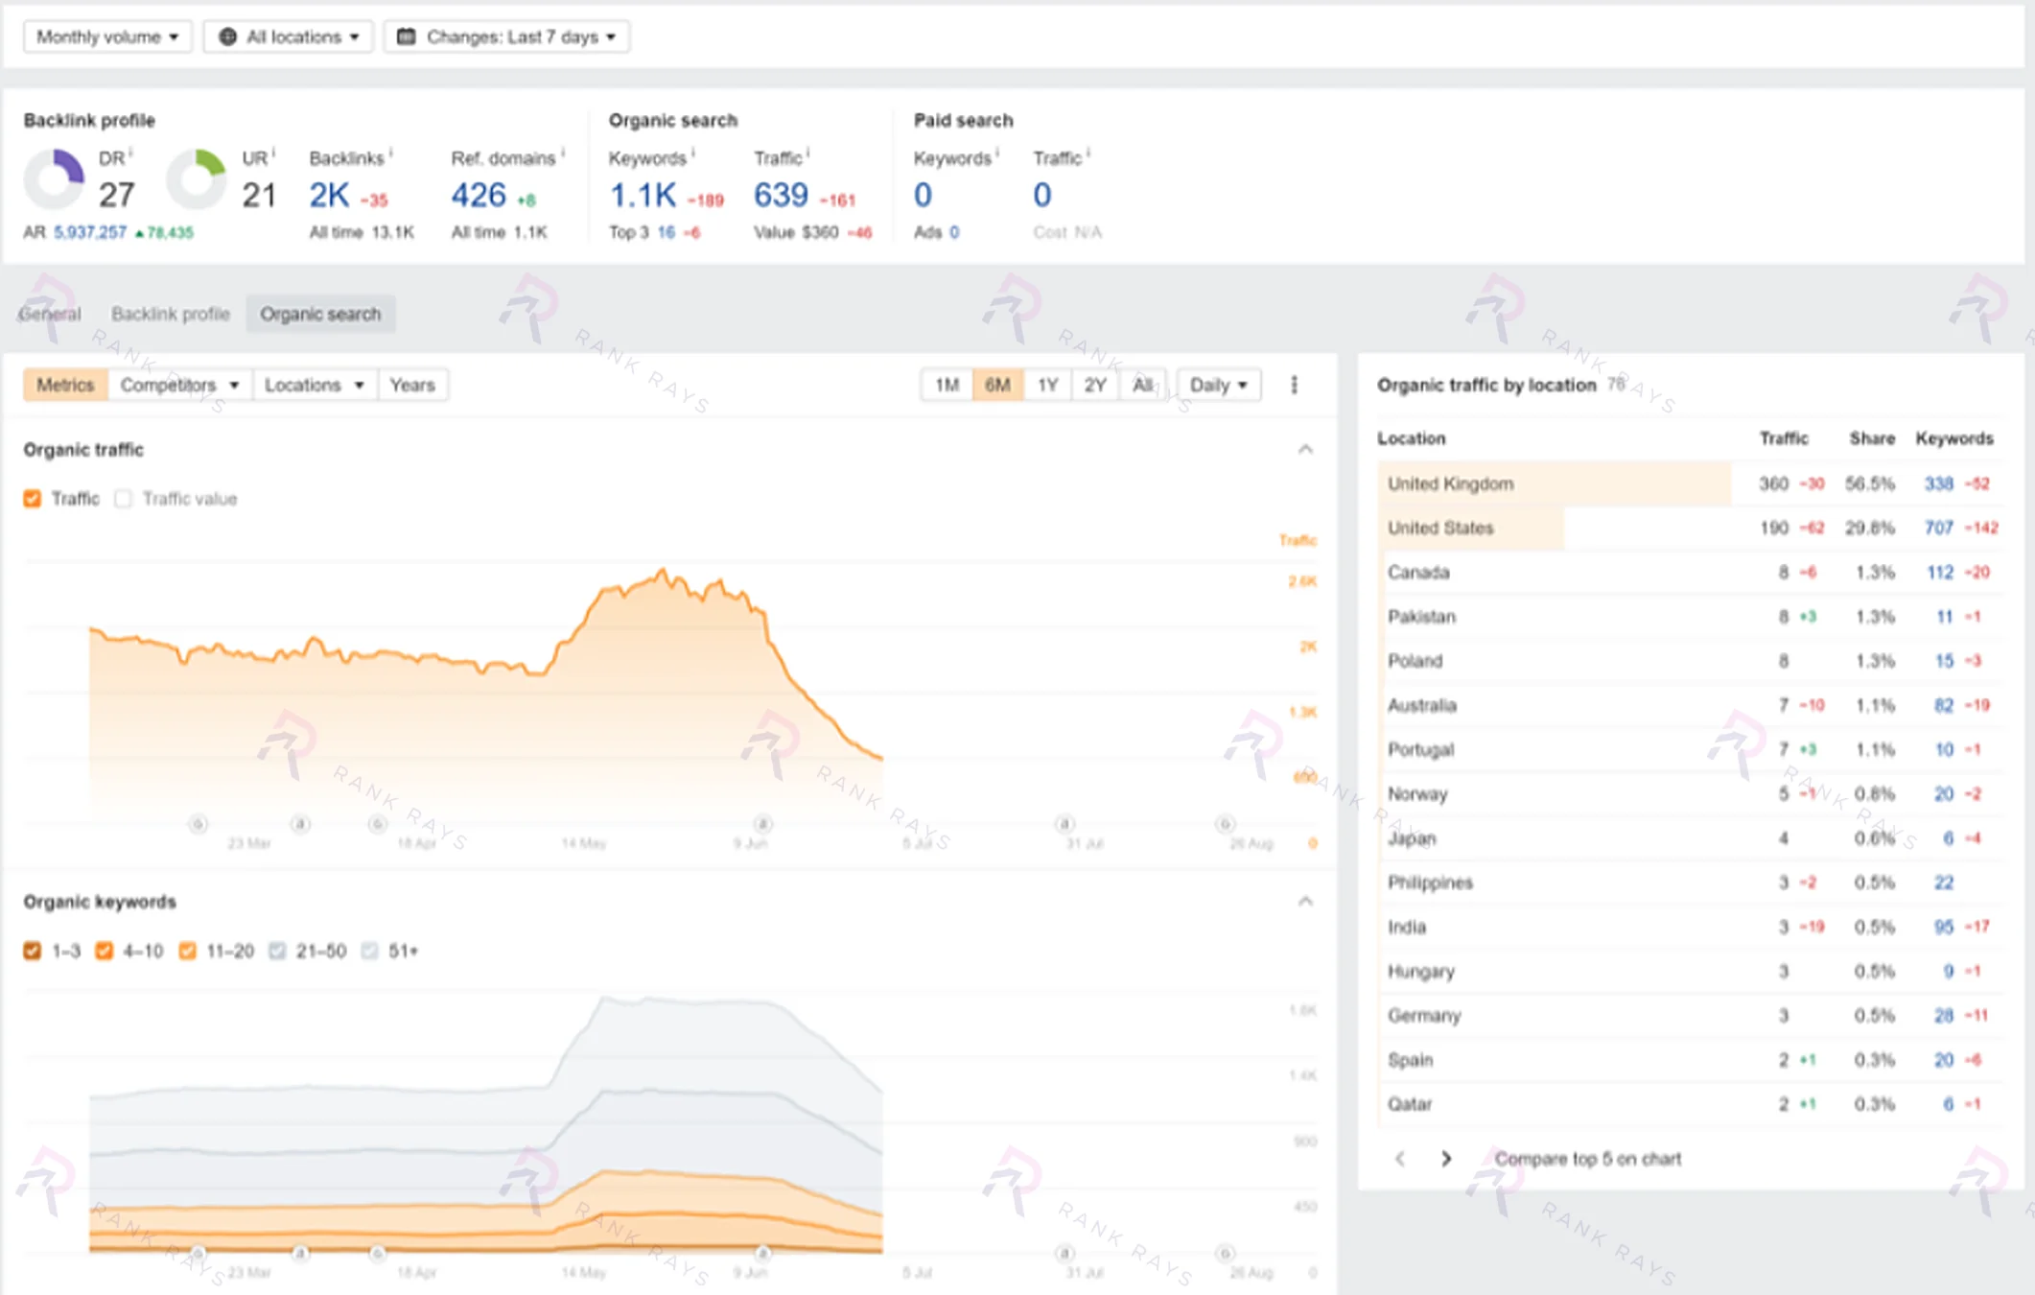Open the Australia keywords value 82
This screenshot has height=1295, width=2035.
coord(1944,705)
